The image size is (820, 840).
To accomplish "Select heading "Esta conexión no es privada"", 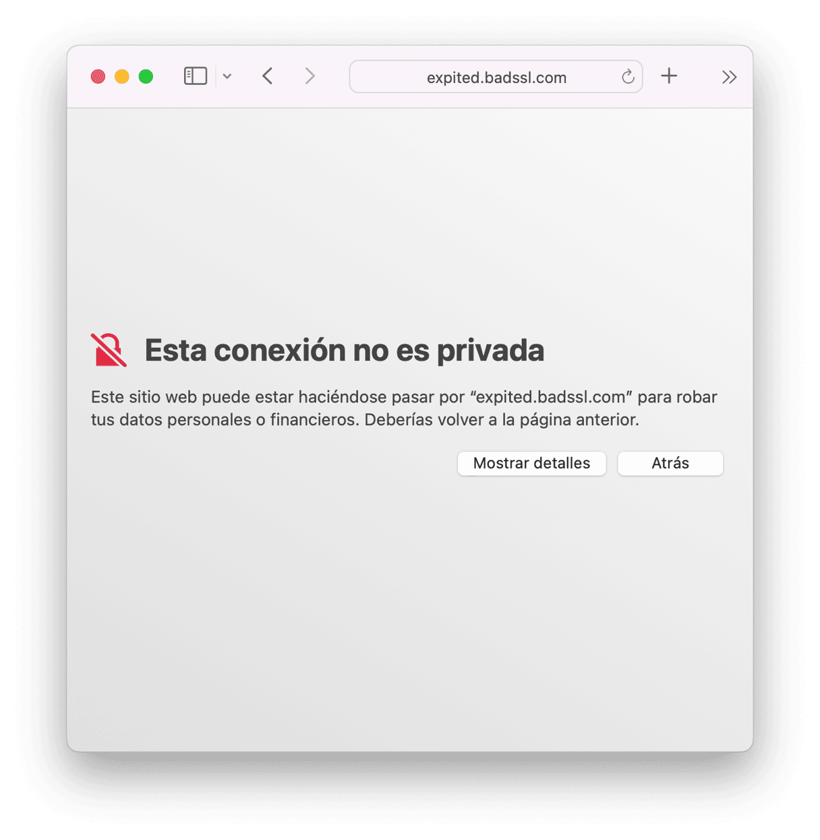I will click(x=345, y=351).
